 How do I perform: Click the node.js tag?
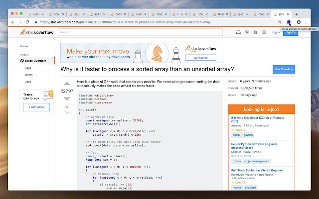(x=237, y=188)
